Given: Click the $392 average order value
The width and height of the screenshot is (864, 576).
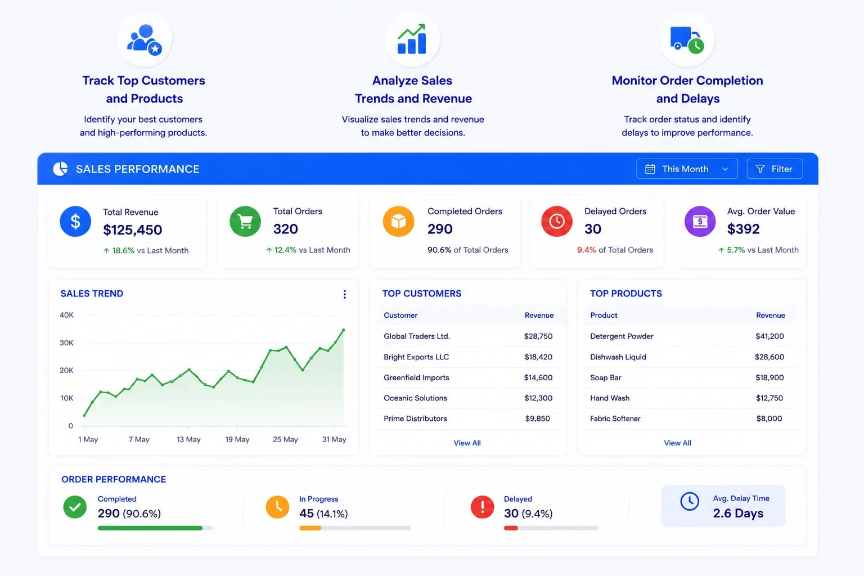Looking at the screenshot, I should tap(743, 229).
